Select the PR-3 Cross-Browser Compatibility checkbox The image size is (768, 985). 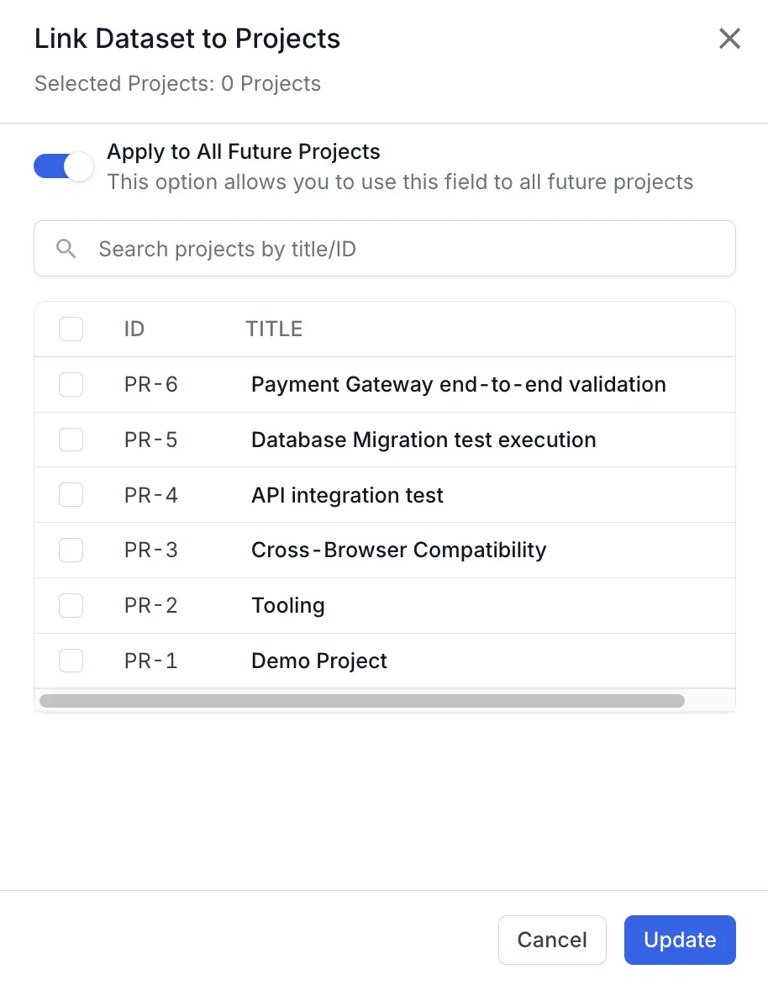tap(71, 550)
